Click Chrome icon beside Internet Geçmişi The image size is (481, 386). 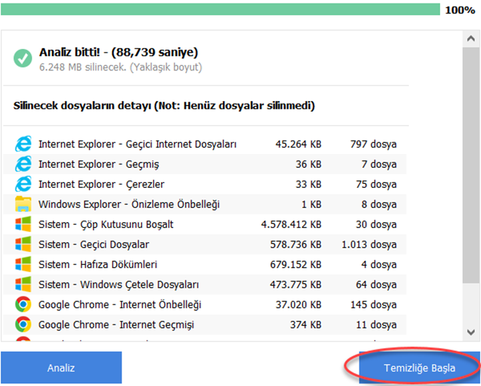click(x=23, y=324)
